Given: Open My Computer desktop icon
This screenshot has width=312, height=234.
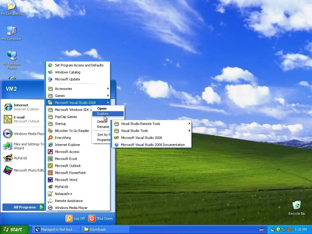Looking at the screenshot, I should (12, 33).
